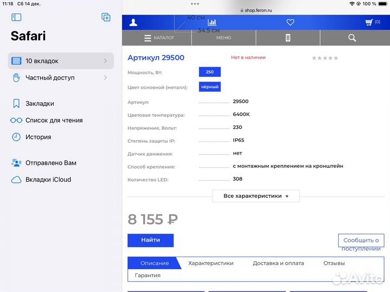Expand Частный доступ section

(x=61, y=77)
